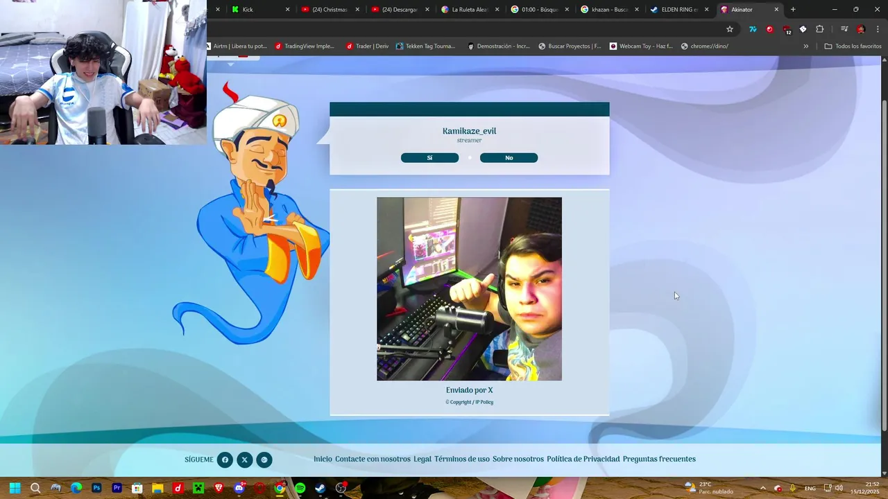Click the extension icon with 12 badge
Viewport: 888px width, 499px height.
point(787,30)
